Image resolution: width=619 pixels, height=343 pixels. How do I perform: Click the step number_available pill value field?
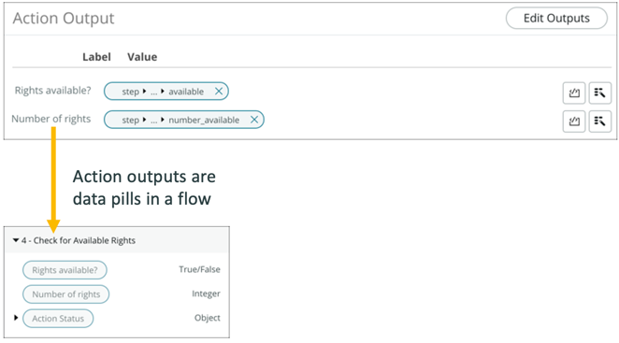tap(184, 120)
